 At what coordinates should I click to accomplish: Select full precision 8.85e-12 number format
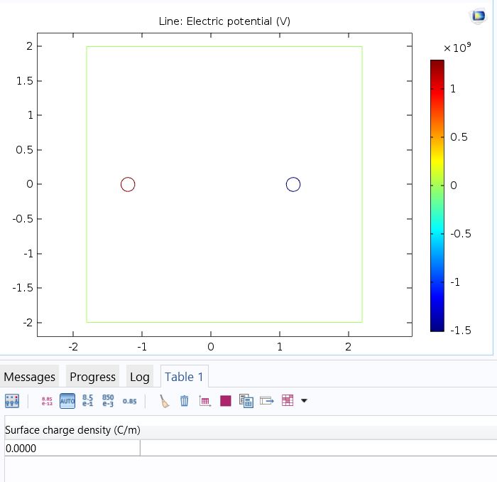[47, 401]
